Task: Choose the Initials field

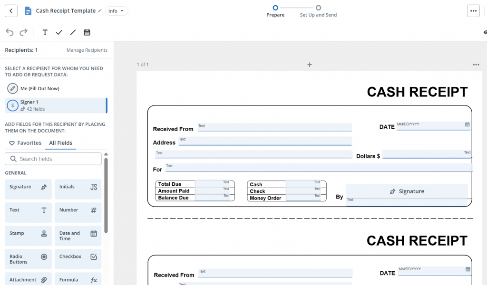Action: 78,189
